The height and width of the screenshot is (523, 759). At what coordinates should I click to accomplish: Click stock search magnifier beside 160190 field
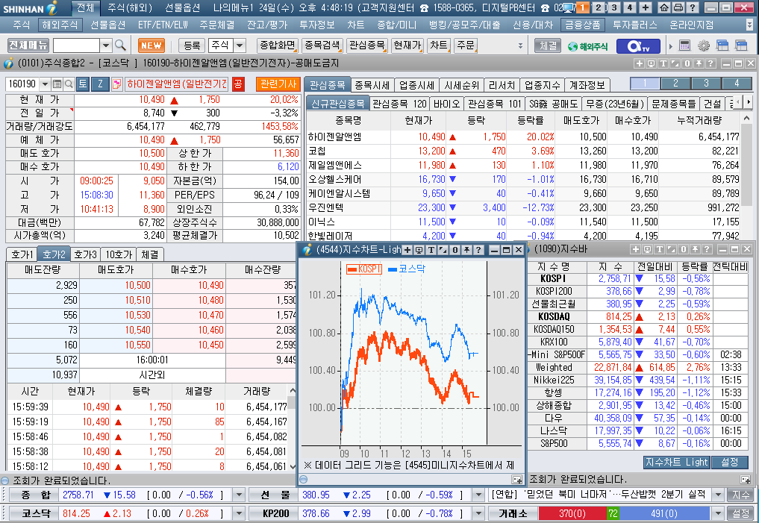click(69, 84)
